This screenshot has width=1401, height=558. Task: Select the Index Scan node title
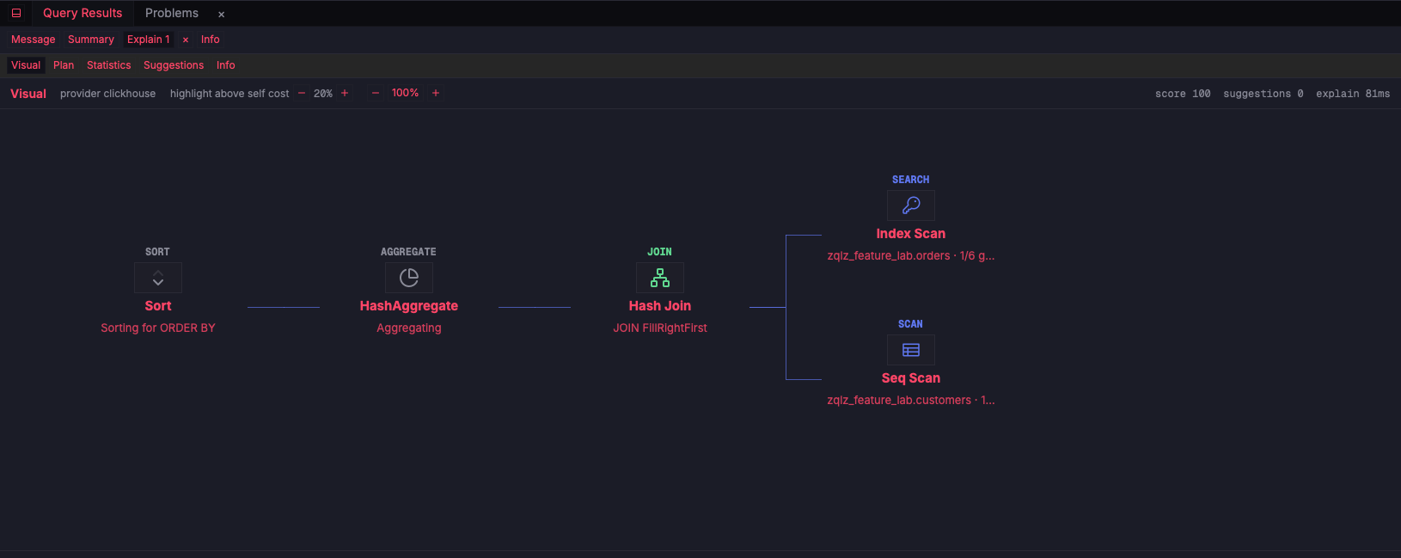coord(911,234)
